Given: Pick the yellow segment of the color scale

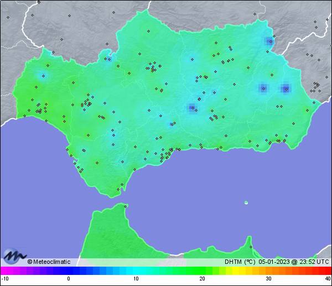Looking at the screenshot, I should [x=231, y=271].
